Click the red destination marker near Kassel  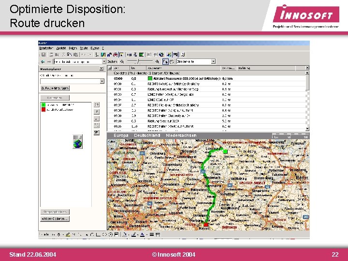tap(206, 225)
